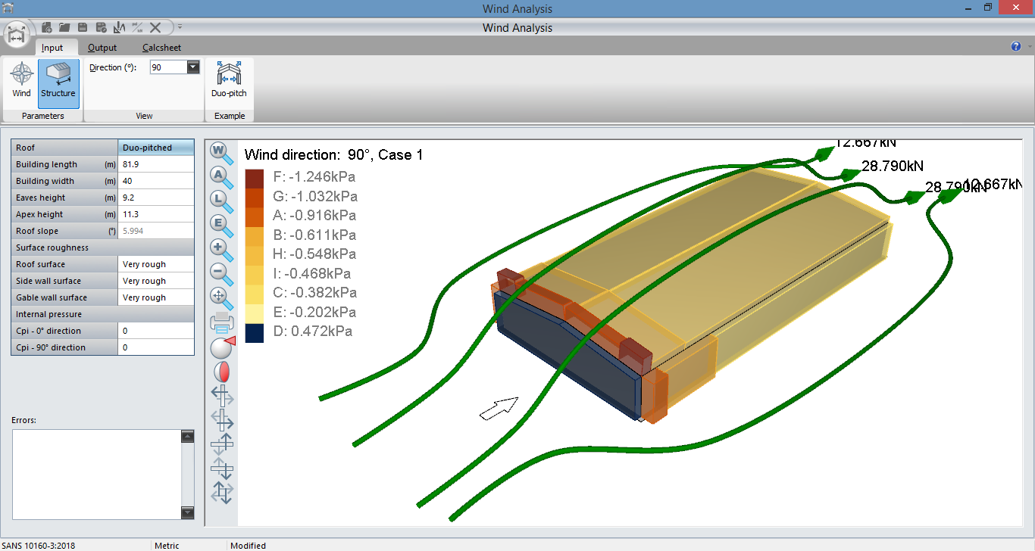Click the zoom in (+) magnifier
The height and width of the screenshot is (551, 1035).
[221, 249]
